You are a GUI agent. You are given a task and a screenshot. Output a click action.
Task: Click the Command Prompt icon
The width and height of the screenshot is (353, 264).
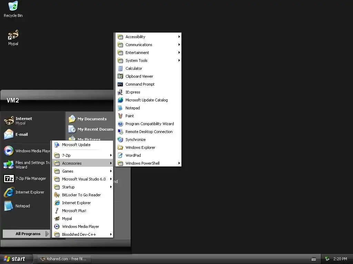120,84
